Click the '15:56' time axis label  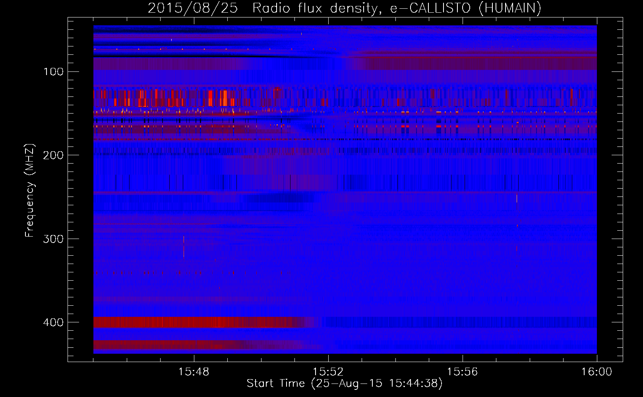point(462,372)
